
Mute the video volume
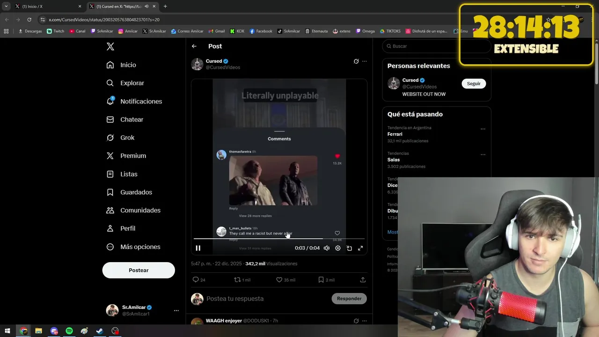[x=327, y=248]
